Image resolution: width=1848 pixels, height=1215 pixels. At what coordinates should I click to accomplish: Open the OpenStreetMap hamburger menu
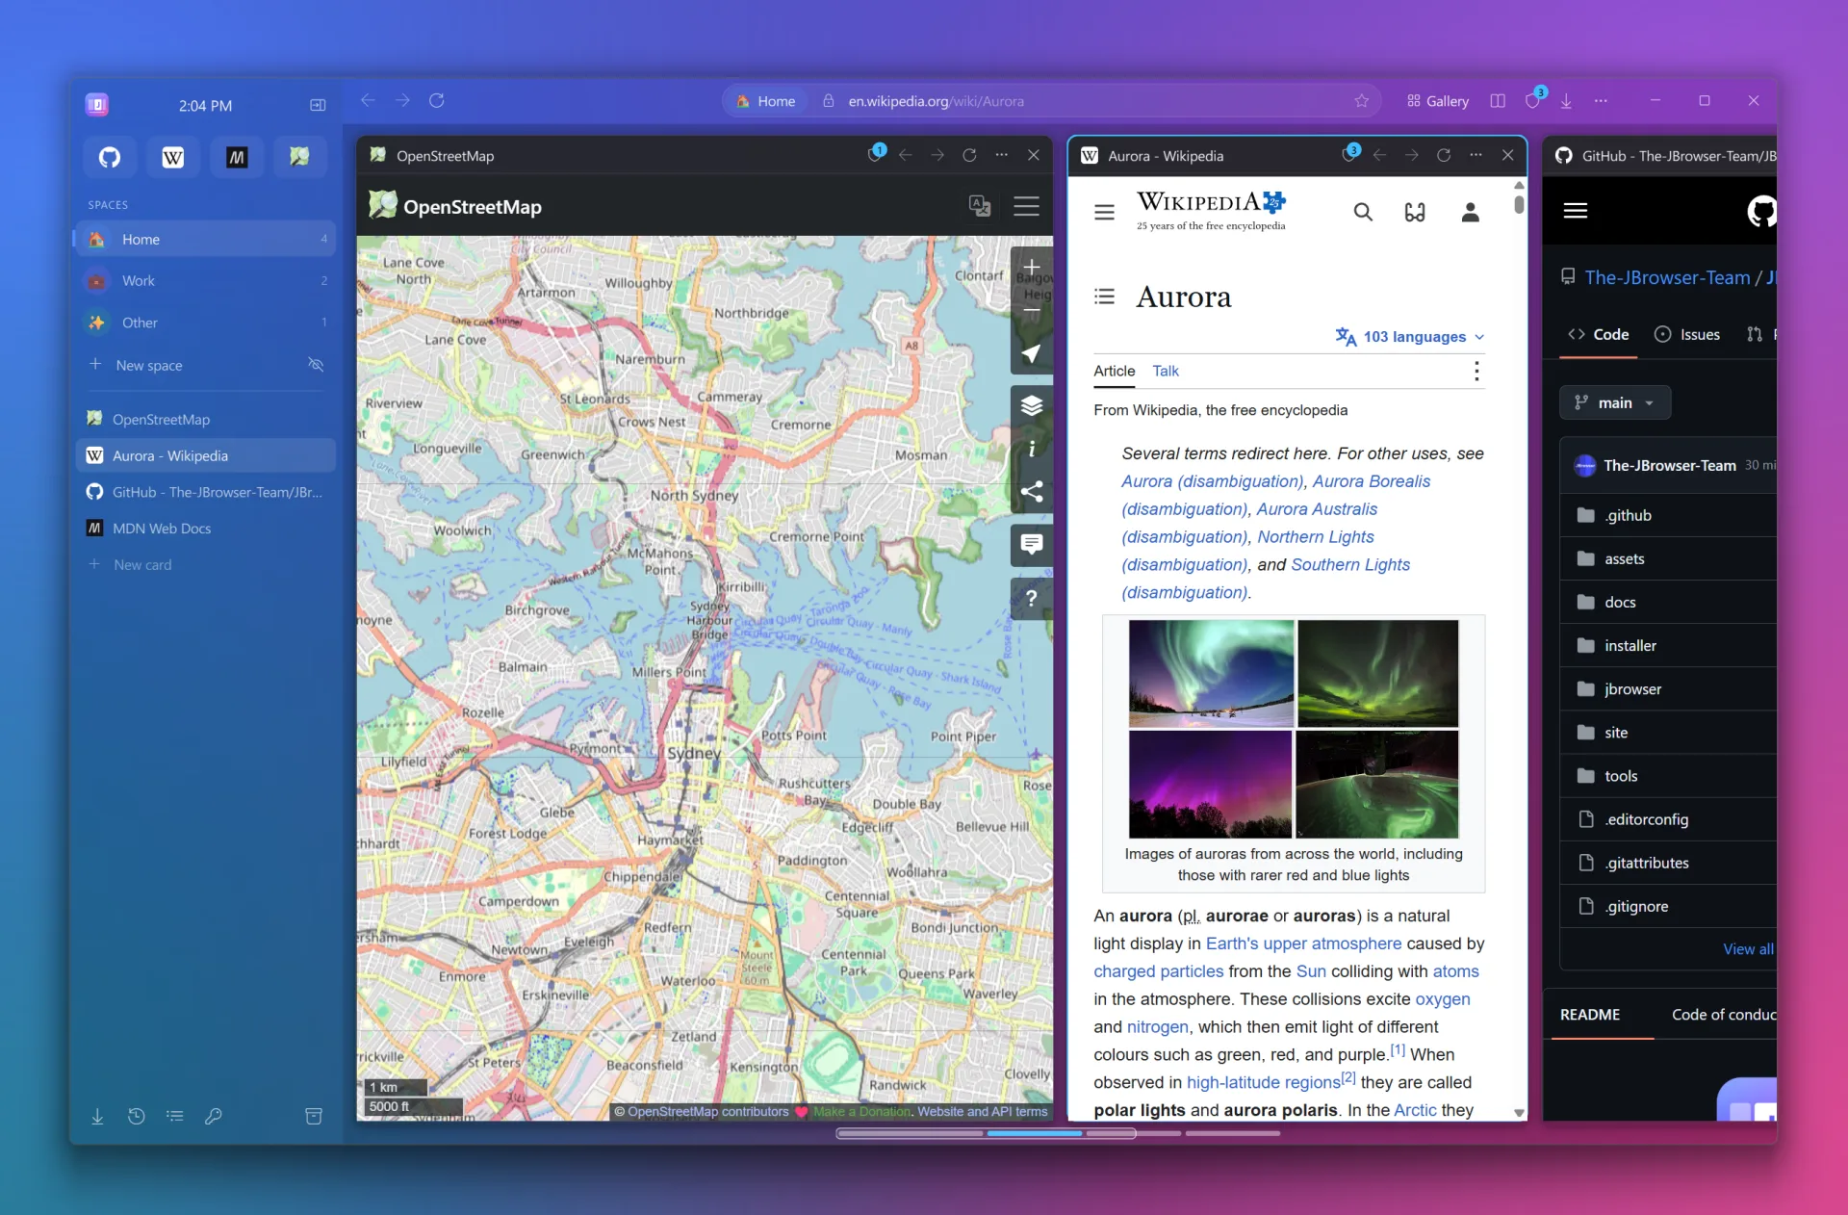[1026, 206]
